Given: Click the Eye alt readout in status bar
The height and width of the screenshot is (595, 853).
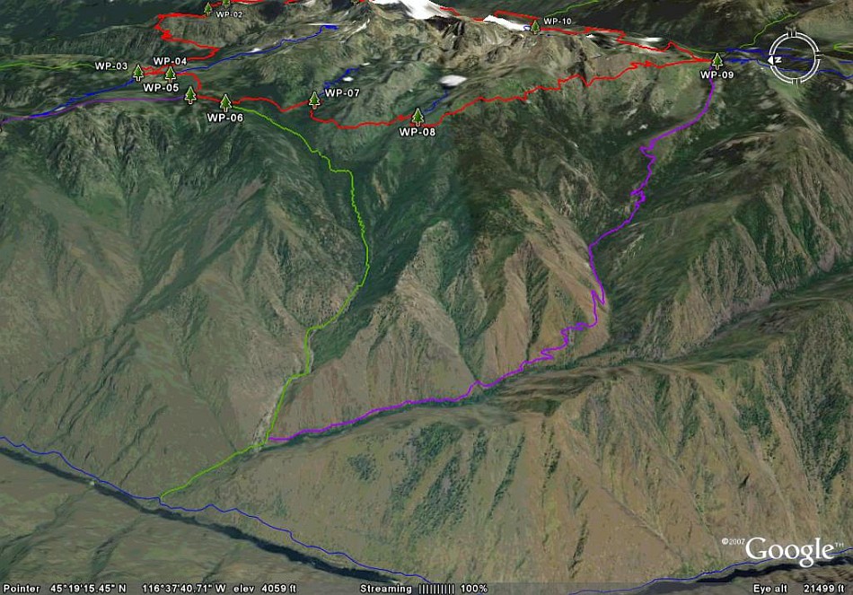Looking at the screenshot, I should point(798,589).
